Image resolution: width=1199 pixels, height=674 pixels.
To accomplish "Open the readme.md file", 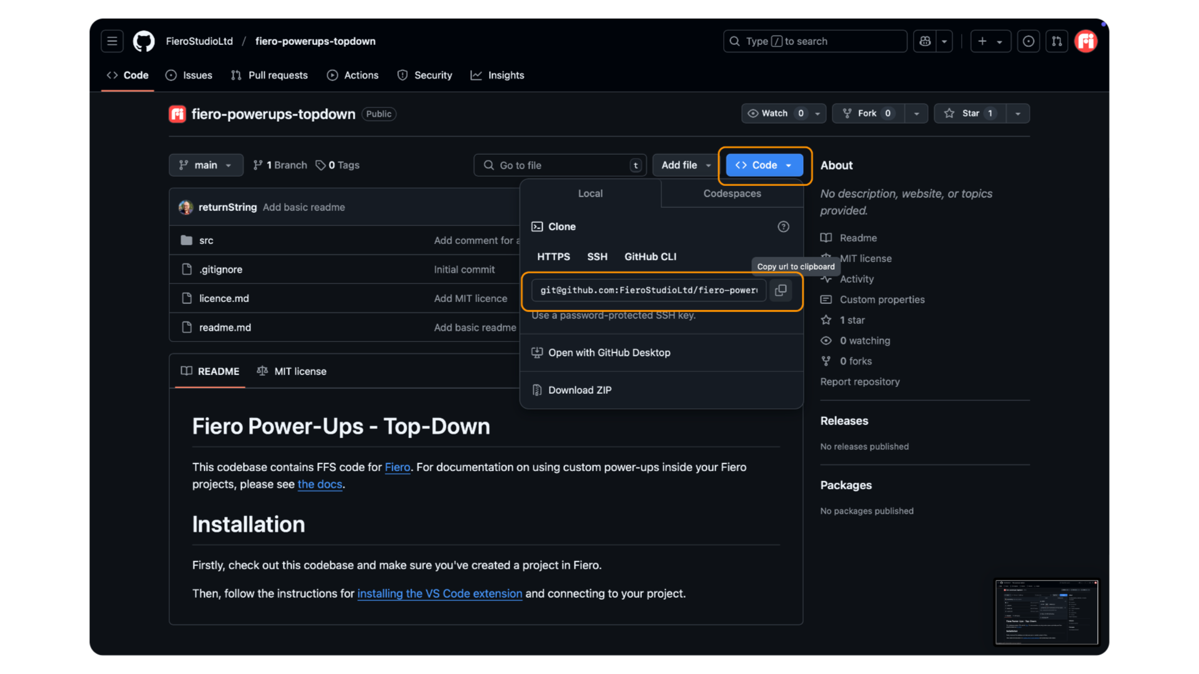I will [225, 328].
